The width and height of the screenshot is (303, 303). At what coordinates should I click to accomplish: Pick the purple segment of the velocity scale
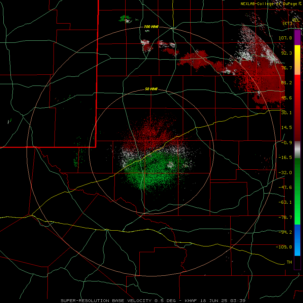point(297,37)
